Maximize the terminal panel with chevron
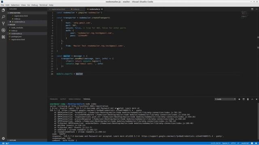This screenshot has width=259, height=145. tap(252, 99)
